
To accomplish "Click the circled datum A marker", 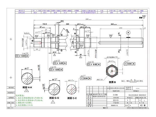I will click(128, 32).
